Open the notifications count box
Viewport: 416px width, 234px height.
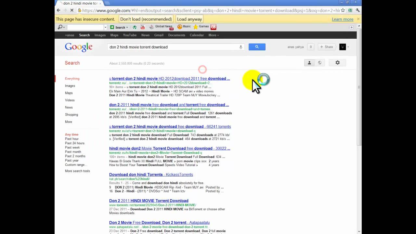311,47
